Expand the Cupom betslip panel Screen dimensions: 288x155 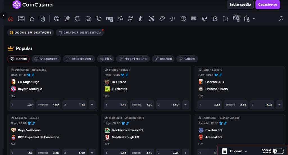coord(235,151)
